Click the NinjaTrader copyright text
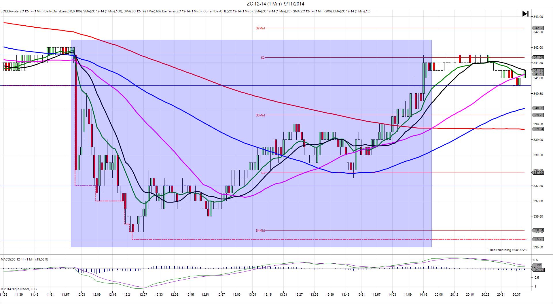This screenshot has width=553, height=304. pyautogui.click(x=19, y=289)
